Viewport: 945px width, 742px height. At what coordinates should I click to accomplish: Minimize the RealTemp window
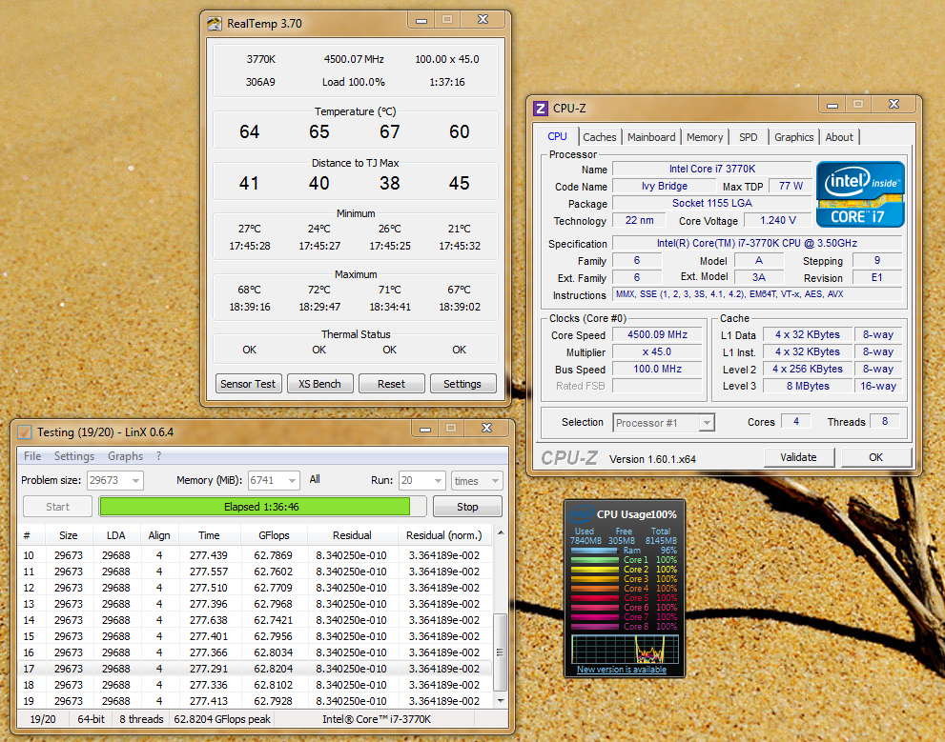421,20
